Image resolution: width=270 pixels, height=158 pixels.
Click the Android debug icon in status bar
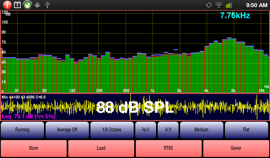(37, 4)
